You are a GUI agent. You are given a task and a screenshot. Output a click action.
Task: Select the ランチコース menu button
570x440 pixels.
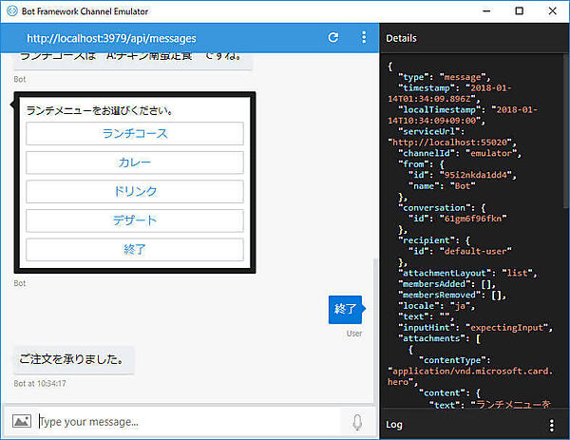135,134
